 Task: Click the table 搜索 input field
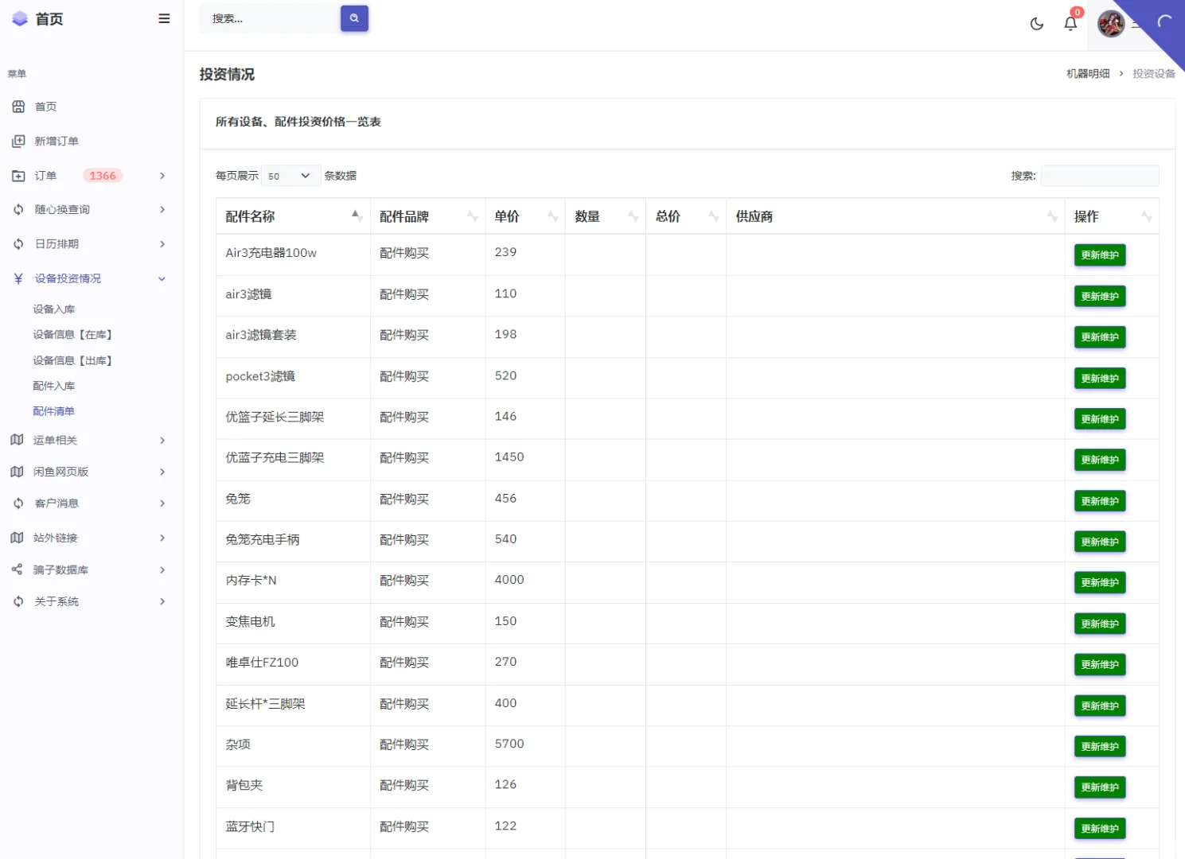tap(1099, 175)
